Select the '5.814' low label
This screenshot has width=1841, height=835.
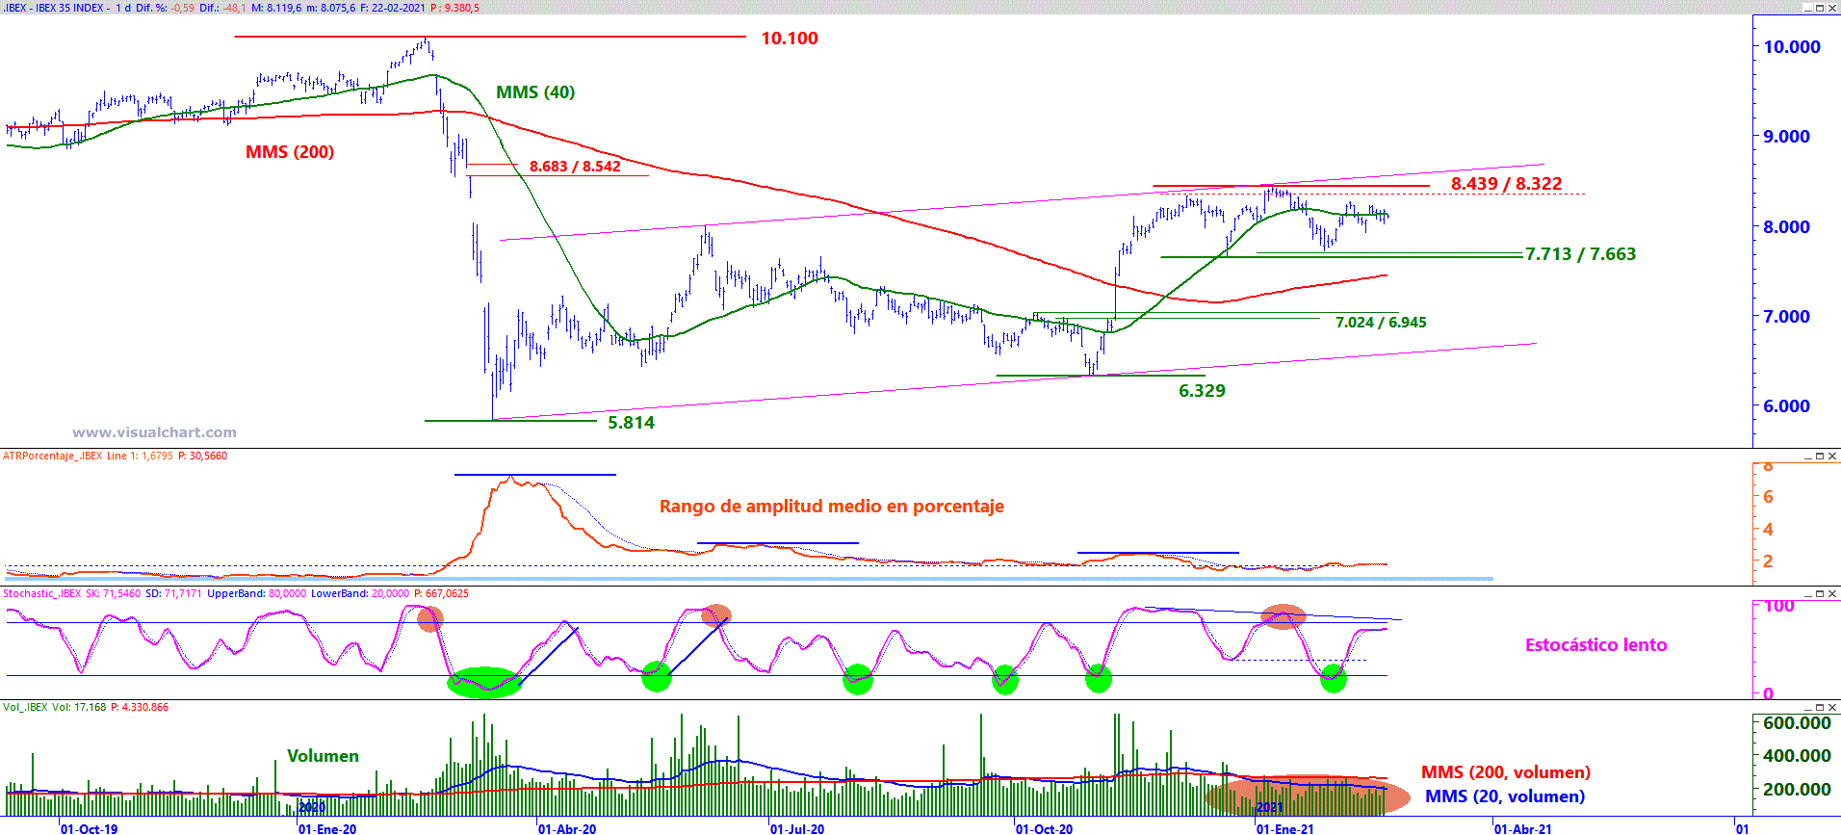(632, 423)
